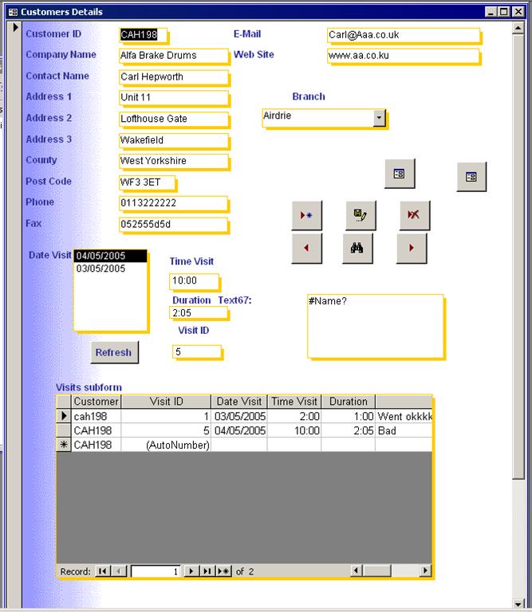The image size is (532, 612).
Task: Click the 03/05/2005 cell in subform
Action: tap(239, 416)
